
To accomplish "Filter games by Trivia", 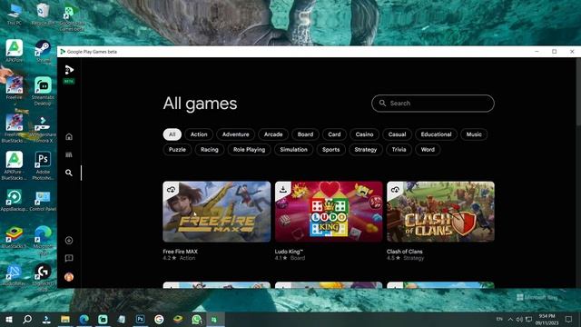I will click(399, 149).
